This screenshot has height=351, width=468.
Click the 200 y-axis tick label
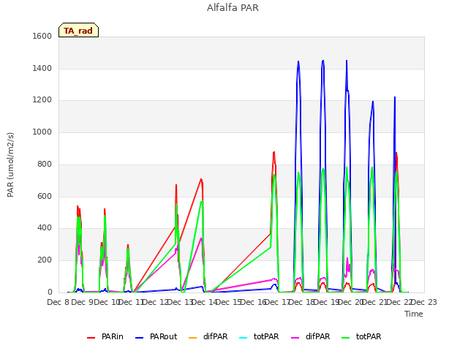(x=45, y=260)
